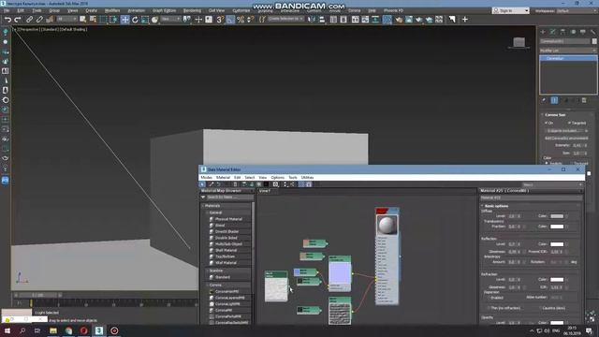599x337 pixels.
Task: Collapse the General materials group
Action: (x=208, y=212)
